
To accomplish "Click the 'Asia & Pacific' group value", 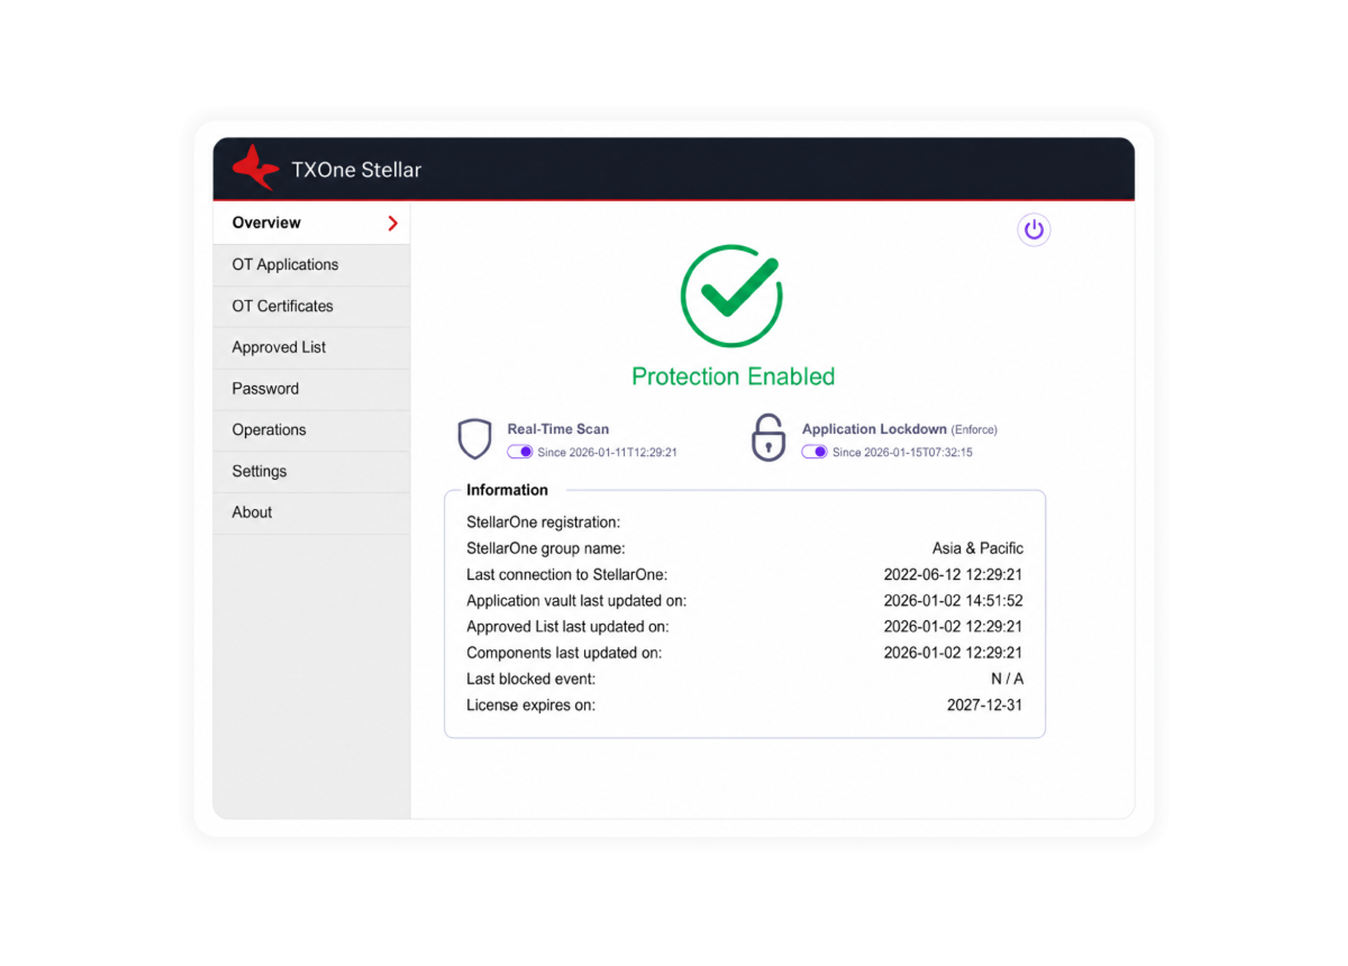I will pos(977,548).
